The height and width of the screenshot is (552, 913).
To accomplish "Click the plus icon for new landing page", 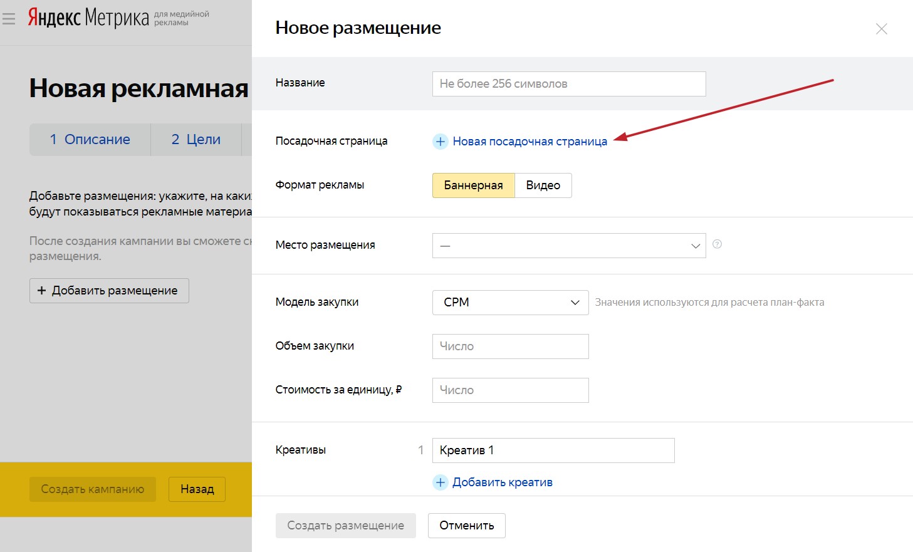I will point(441,142).
